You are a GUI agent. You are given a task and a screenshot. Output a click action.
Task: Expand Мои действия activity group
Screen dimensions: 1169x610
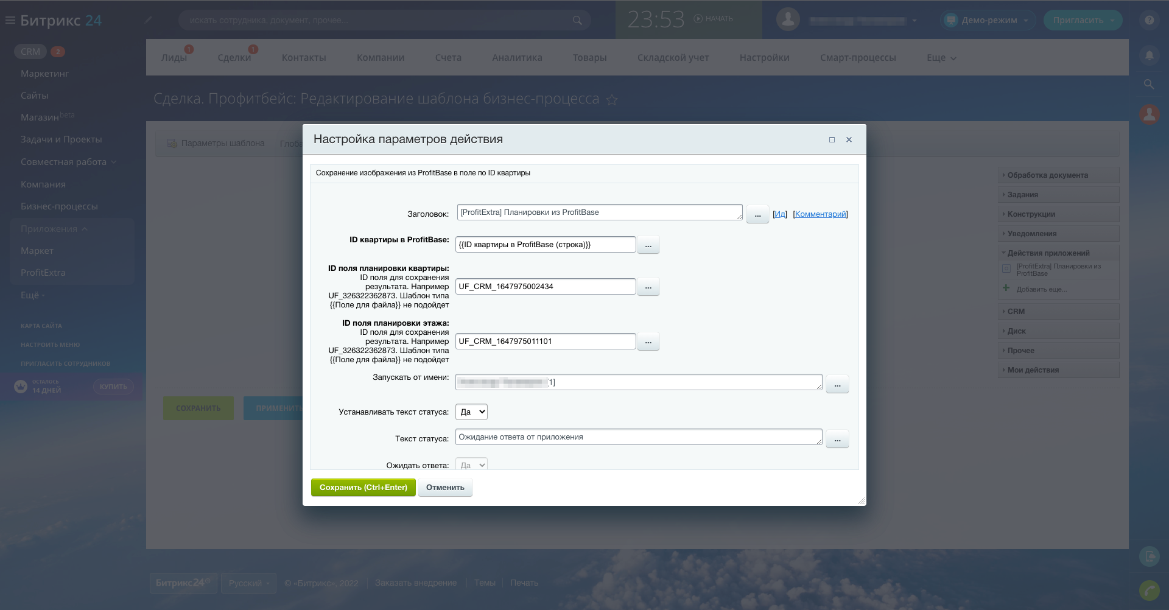tap(1059, 370)
